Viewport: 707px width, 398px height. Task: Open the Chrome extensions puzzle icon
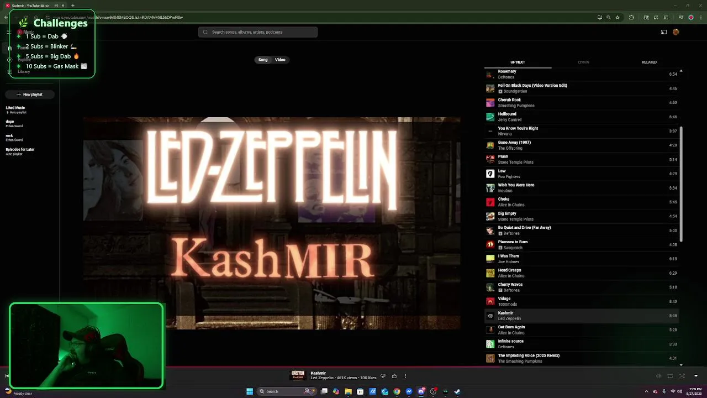[631, 17]
